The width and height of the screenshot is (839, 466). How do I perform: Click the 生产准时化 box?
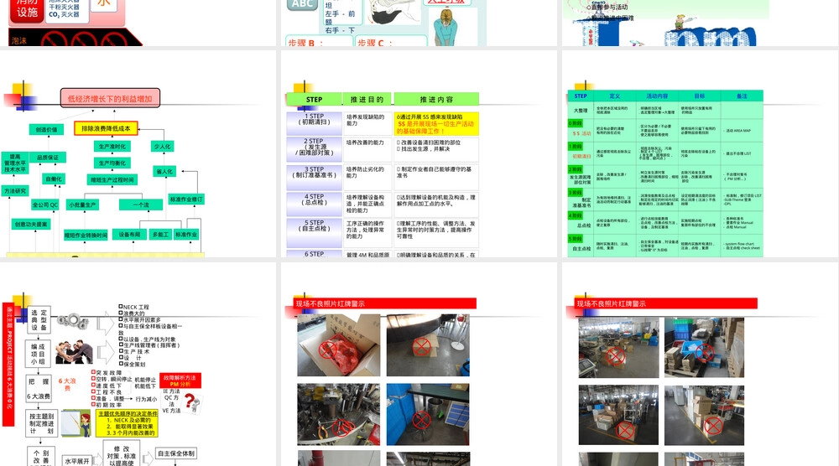(x=112, y=147)
